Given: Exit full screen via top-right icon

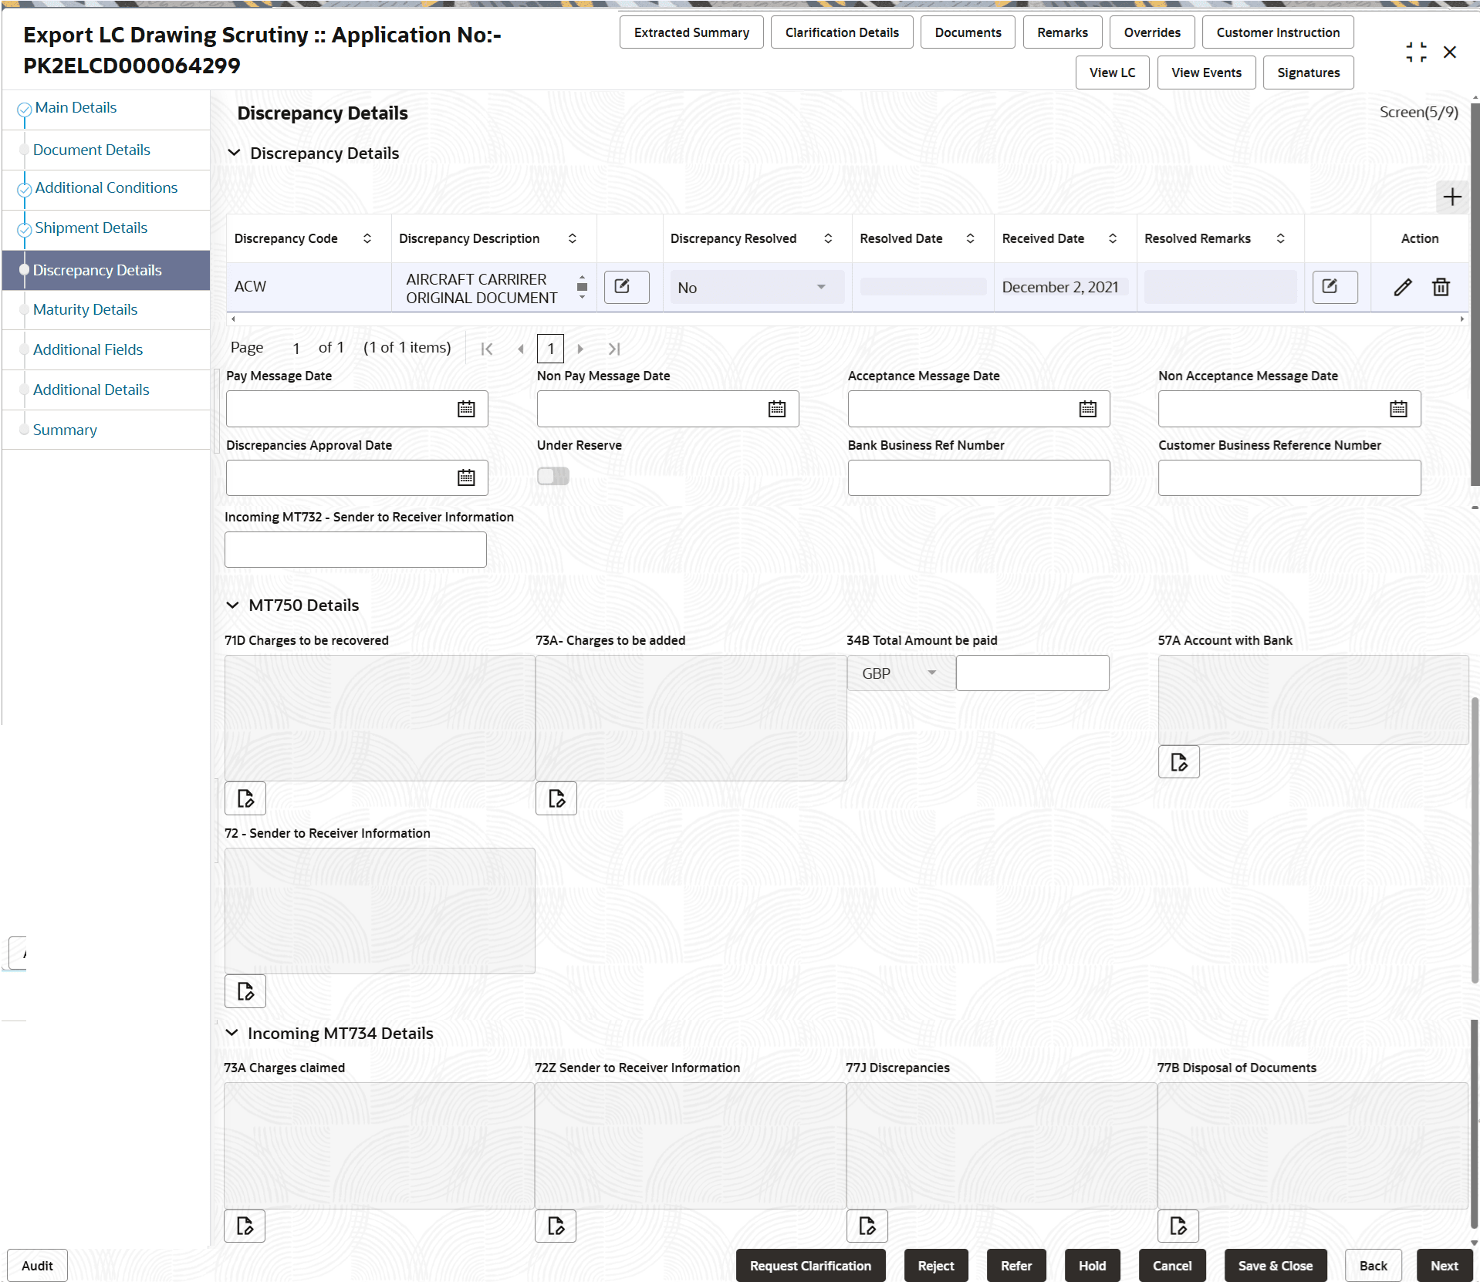Looking at the screenshot, I should pos(1416,51).
